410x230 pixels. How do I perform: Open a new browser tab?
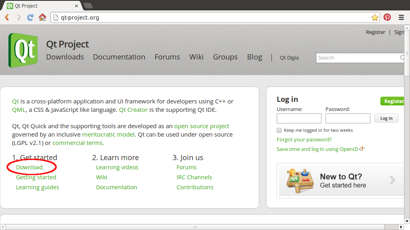[x=88, y=6]
